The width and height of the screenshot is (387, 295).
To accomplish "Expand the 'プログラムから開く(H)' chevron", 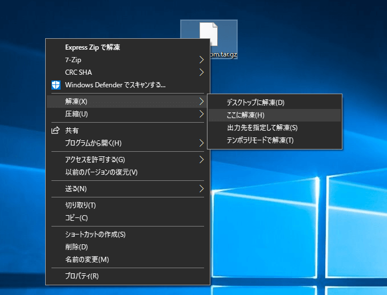I will [201, 143].
